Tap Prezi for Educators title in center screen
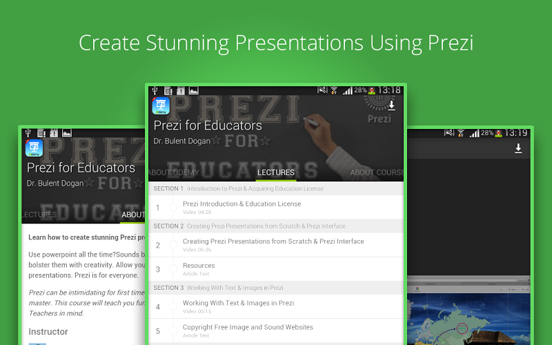The width and height of the screenshot is (552, 345). [x=208, y=126]
